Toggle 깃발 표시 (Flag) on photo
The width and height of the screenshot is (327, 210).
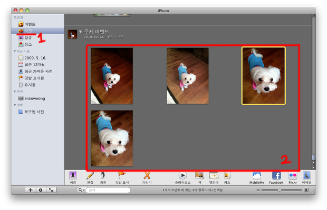pyautogui.click(x=122, y=178)
